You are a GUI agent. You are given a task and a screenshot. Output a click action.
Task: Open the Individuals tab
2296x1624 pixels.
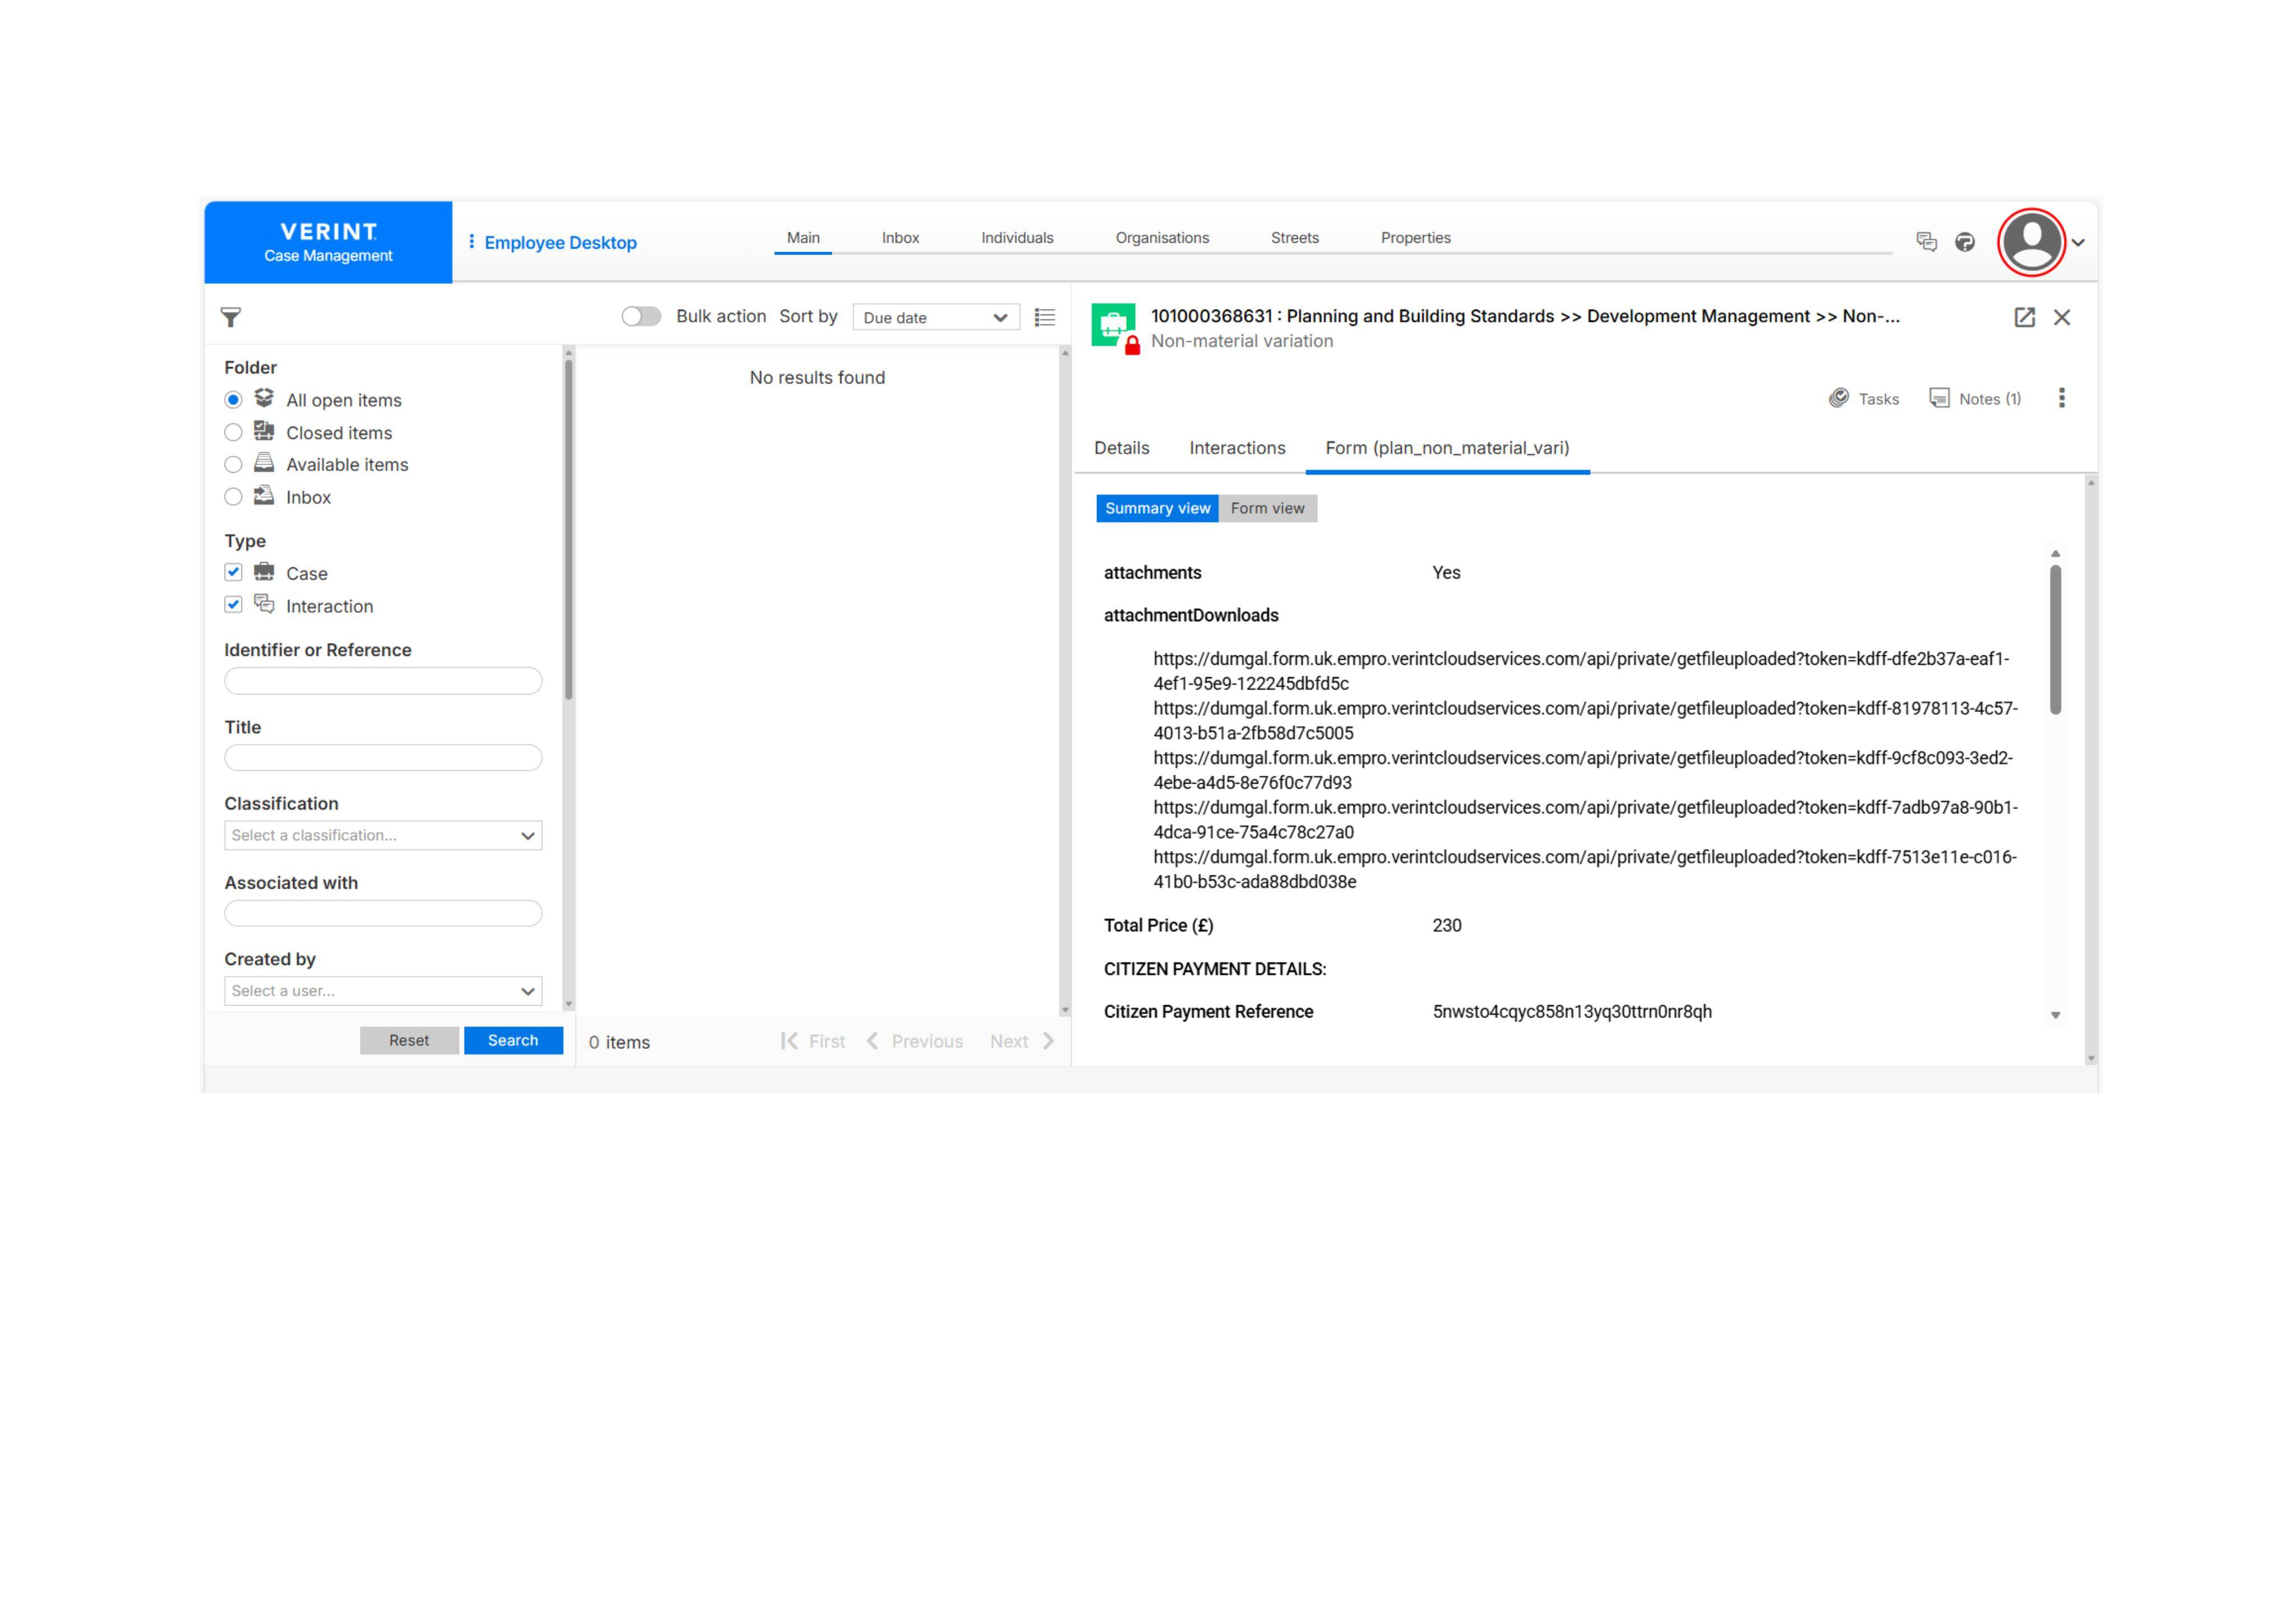(1017, 238)
